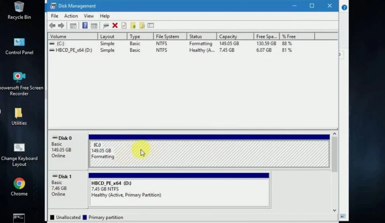This screenshot has width=385, height=223.
Task: Open the Control Panel desktop icon
Action: click(x=19, y=46)
